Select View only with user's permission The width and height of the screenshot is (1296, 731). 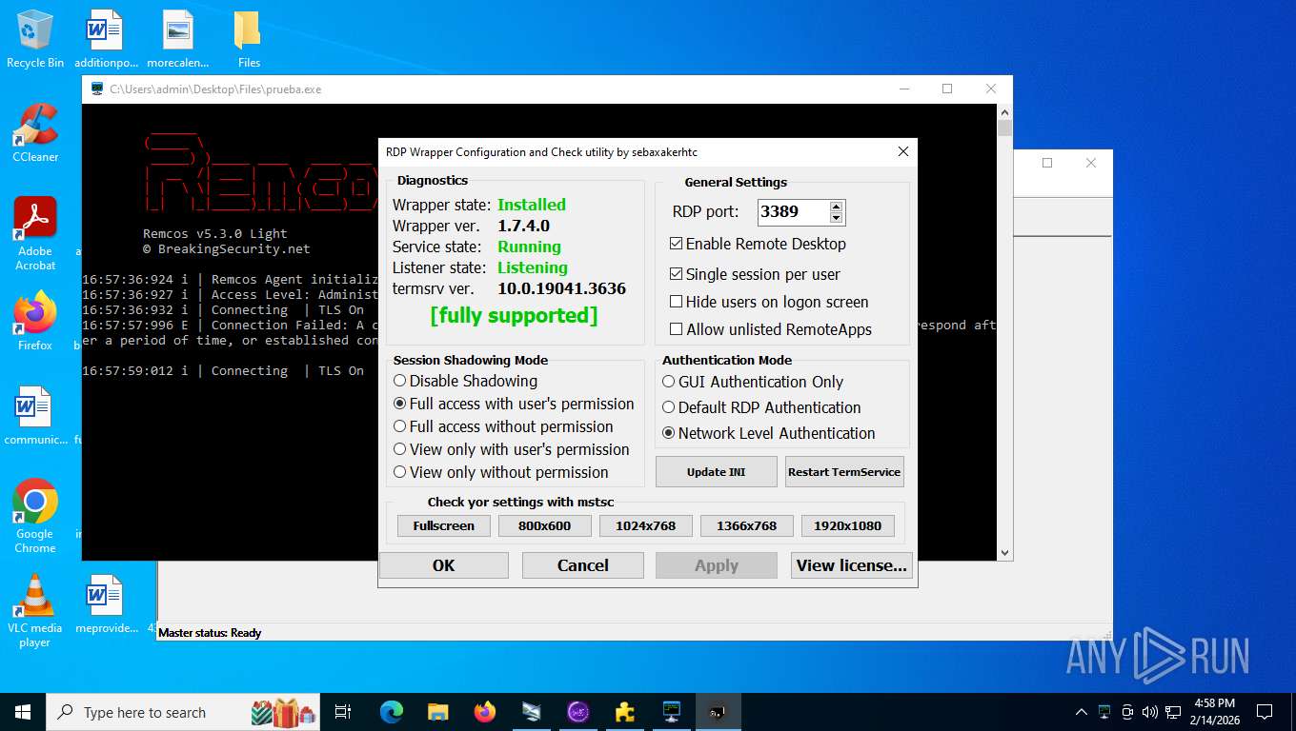[400, 449]
